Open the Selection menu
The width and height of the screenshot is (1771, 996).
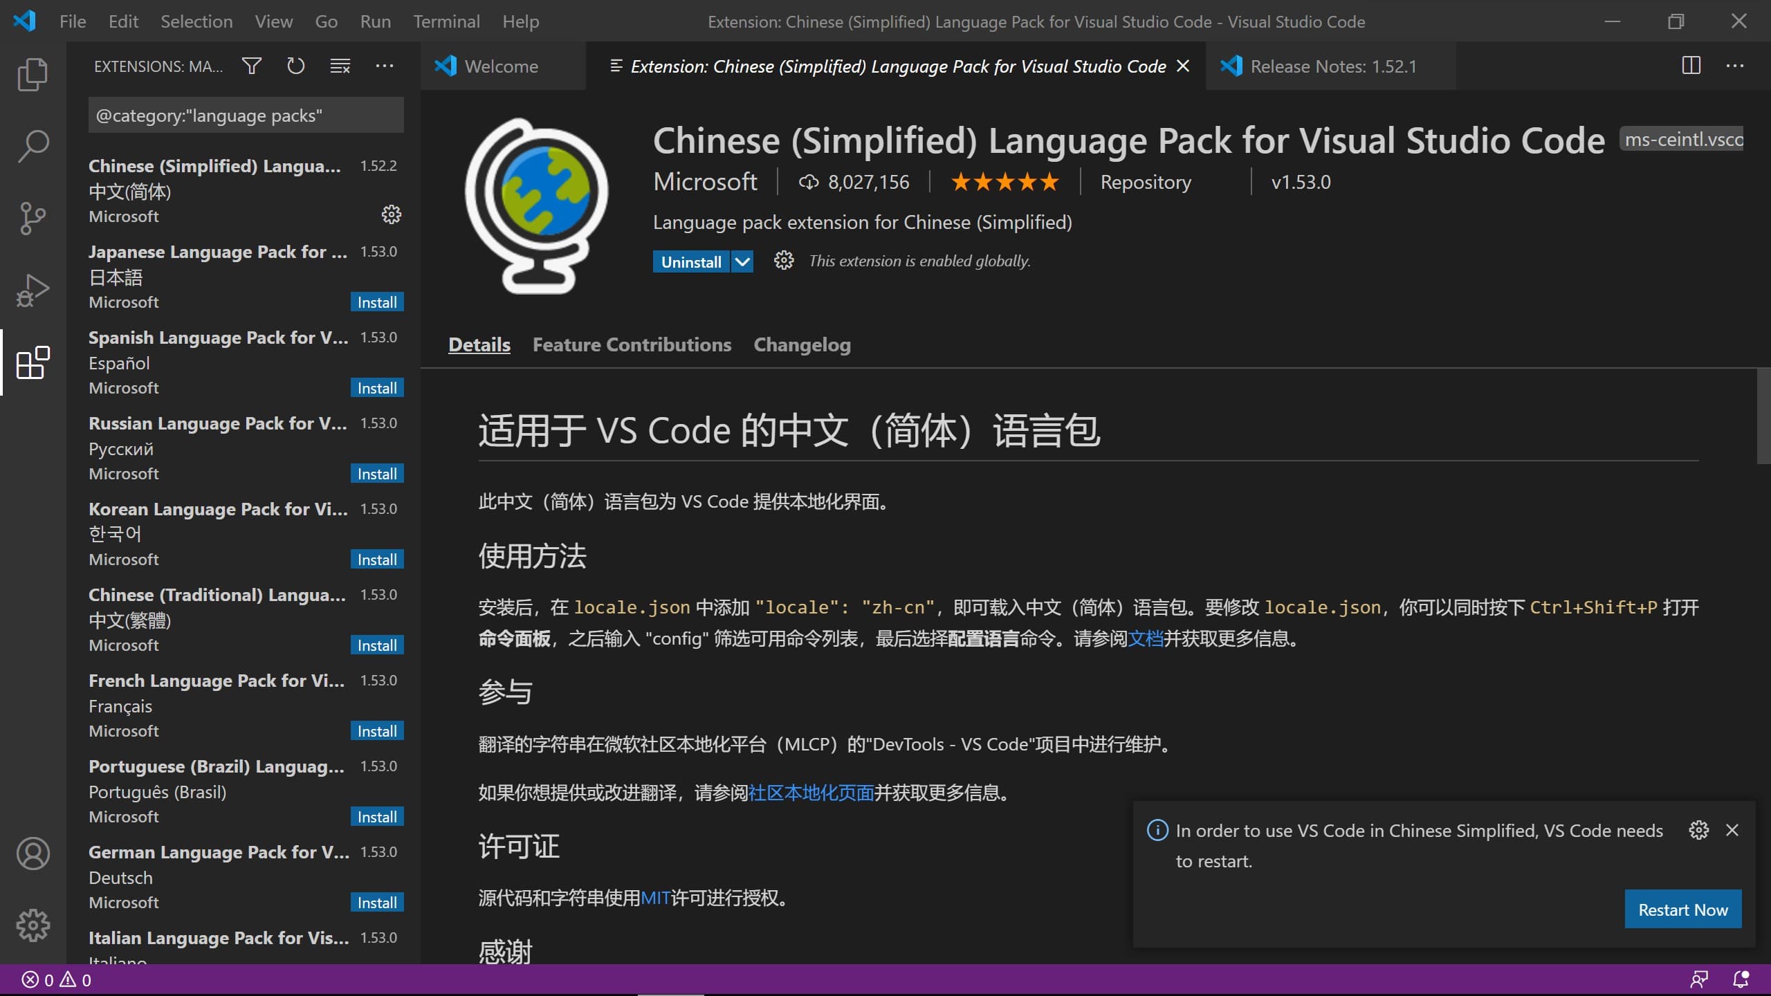pyautogui.click(x=196, y=21)
